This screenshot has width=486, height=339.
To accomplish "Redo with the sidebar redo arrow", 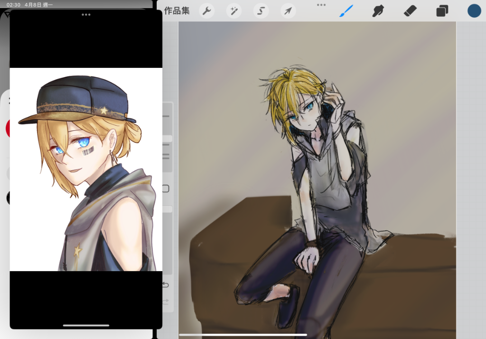I will [x=166, y=301].
